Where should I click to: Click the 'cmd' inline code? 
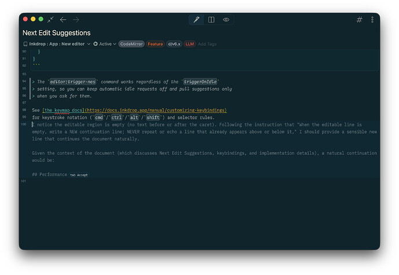tap(98, 117)
